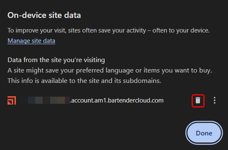This screenshot has width=228, height=150.
Task: Click the On-device site data heading
Action: pos(44,15)
